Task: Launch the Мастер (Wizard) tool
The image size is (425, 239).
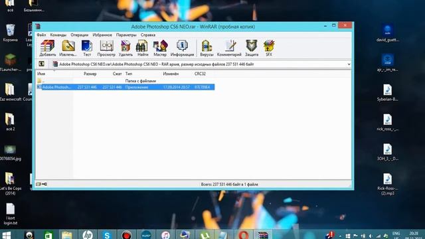Action: [x=160, y=48]
